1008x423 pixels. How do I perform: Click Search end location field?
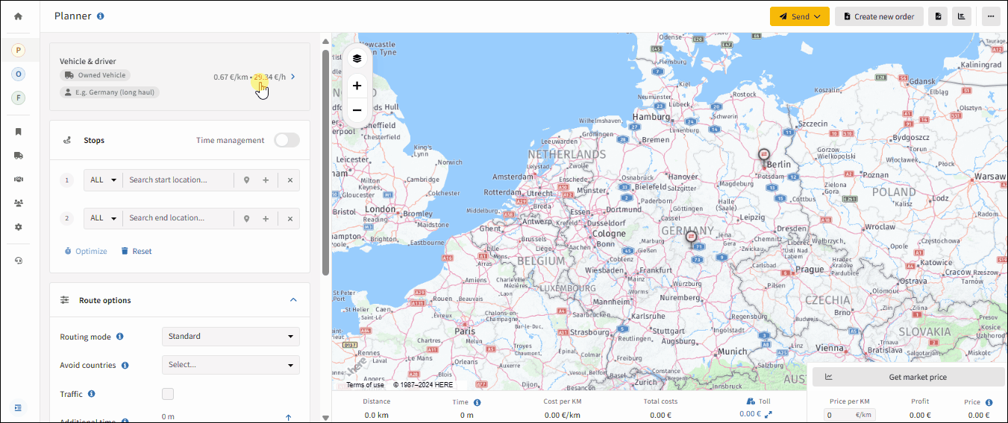pyautogui.click(x=179, y=218)
